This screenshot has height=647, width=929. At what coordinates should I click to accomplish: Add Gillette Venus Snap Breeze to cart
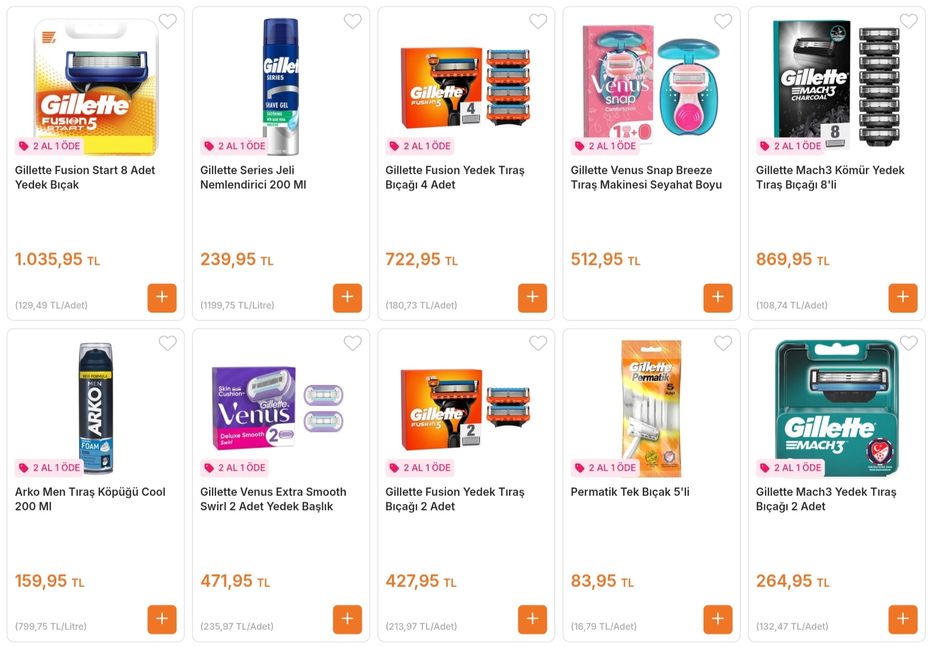point(718,298)
